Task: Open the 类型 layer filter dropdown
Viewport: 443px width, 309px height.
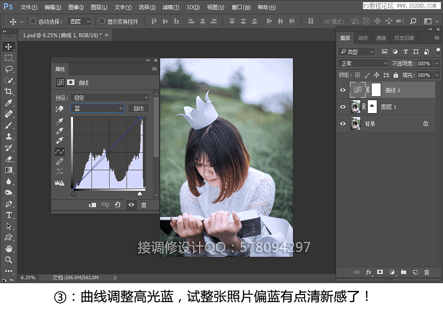Action: [356, 52]
